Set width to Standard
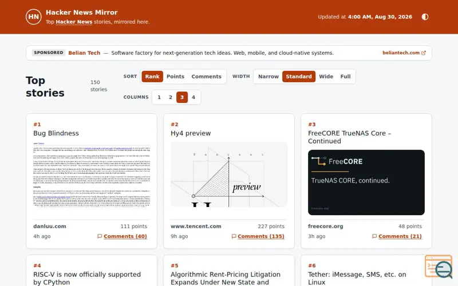This screenshot has height=286, width=458. 298,77
